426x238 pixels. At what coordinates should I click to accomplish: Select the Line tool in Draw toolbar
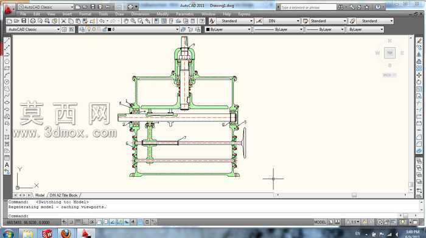7,41
